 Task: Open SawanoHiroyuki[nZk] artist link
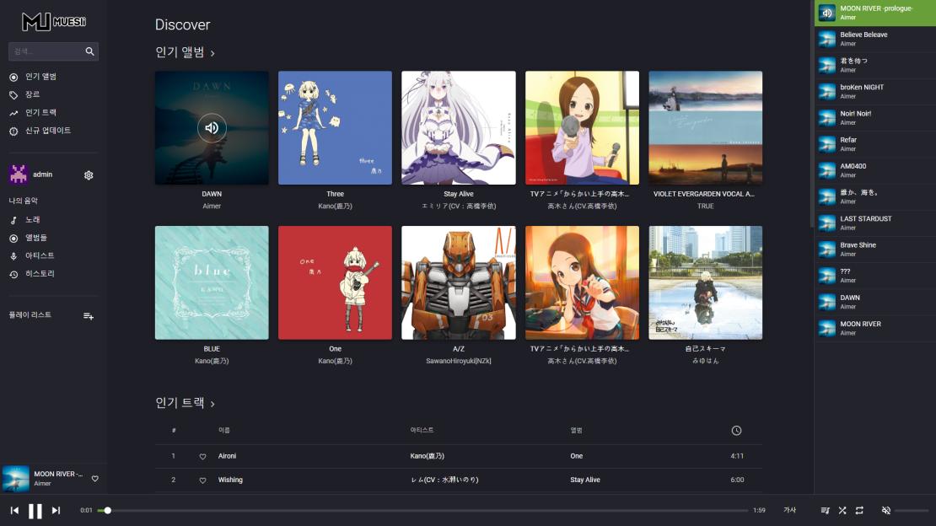click(x=459, y=362)
